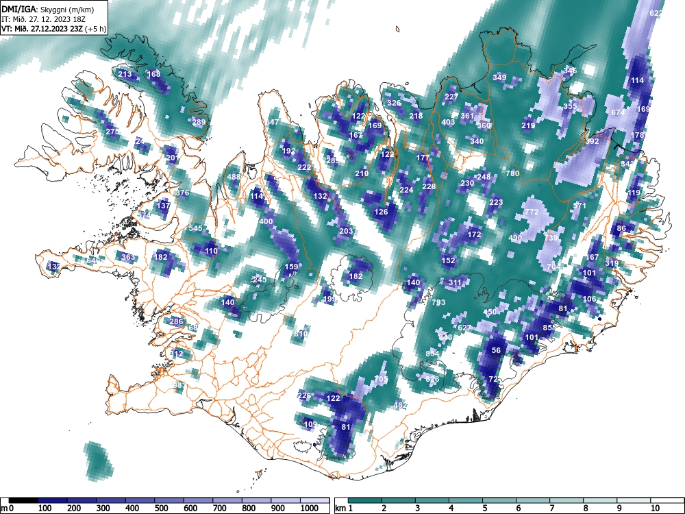Click visibility value 488
The height and width of the screenshot is (514, 685).
pyautogui.click(x=234, y=177)
